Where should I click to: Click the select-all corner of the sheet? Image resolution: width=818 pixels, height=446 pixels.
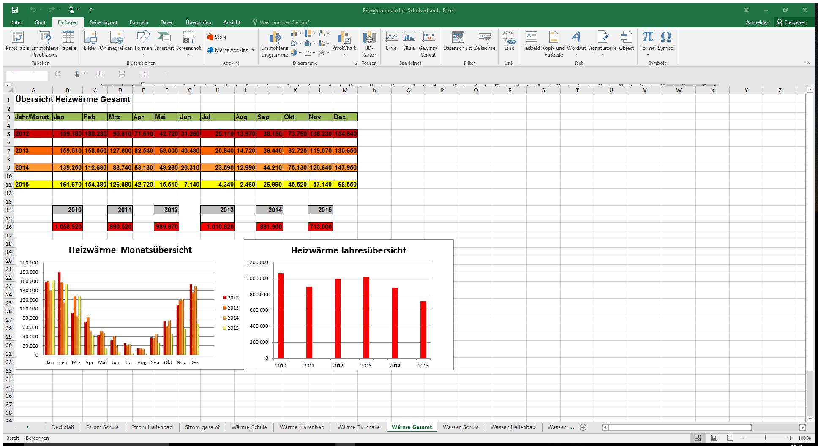pyautogui.click(x=9, y=90)
